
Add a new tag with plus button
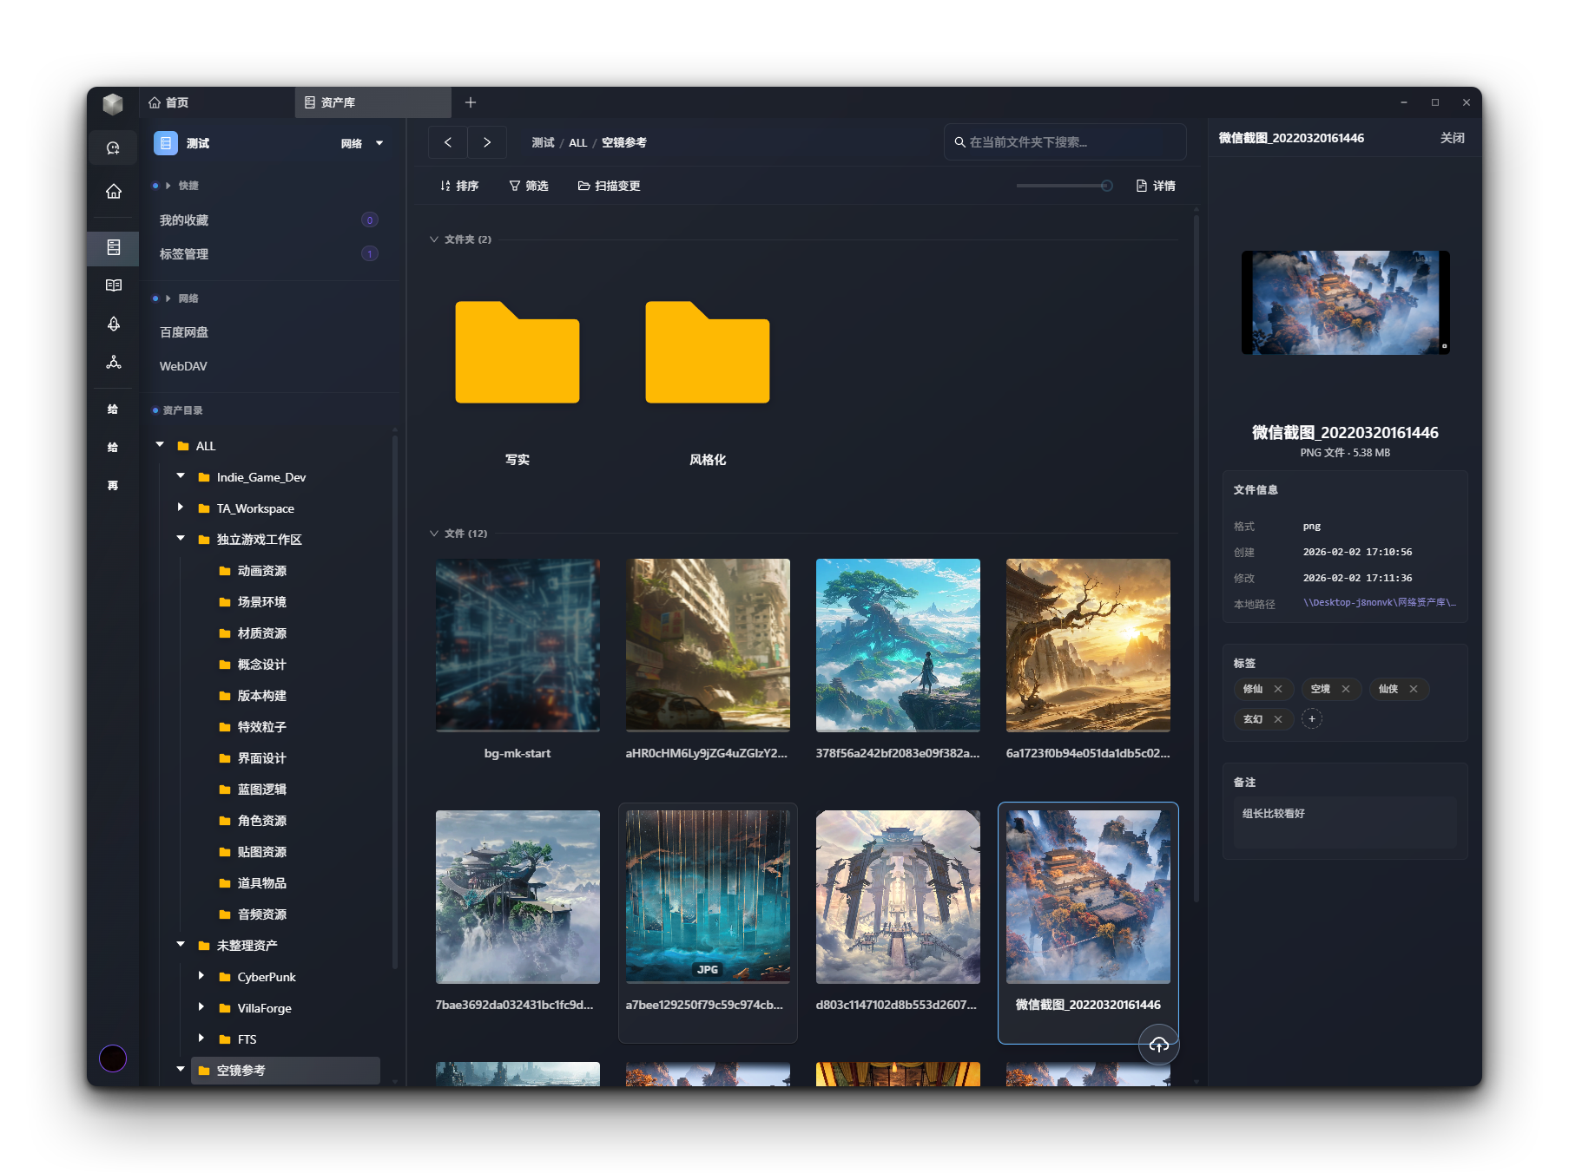pos(1311,719)
